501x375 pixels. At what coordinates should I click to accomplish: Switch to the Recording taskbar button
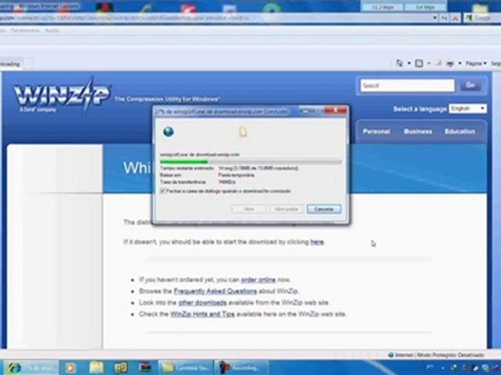click(242, 368)
